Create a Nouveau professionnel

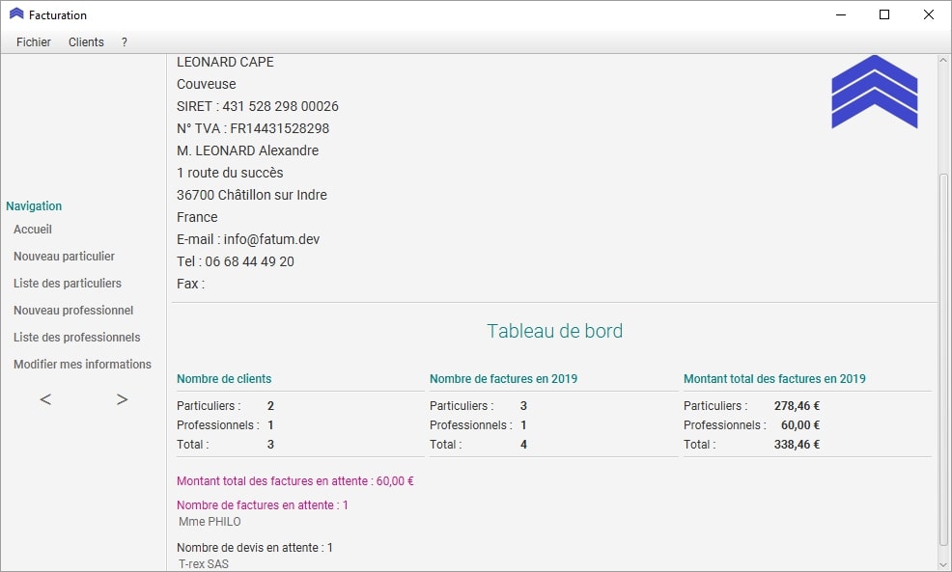coord(73,311)
